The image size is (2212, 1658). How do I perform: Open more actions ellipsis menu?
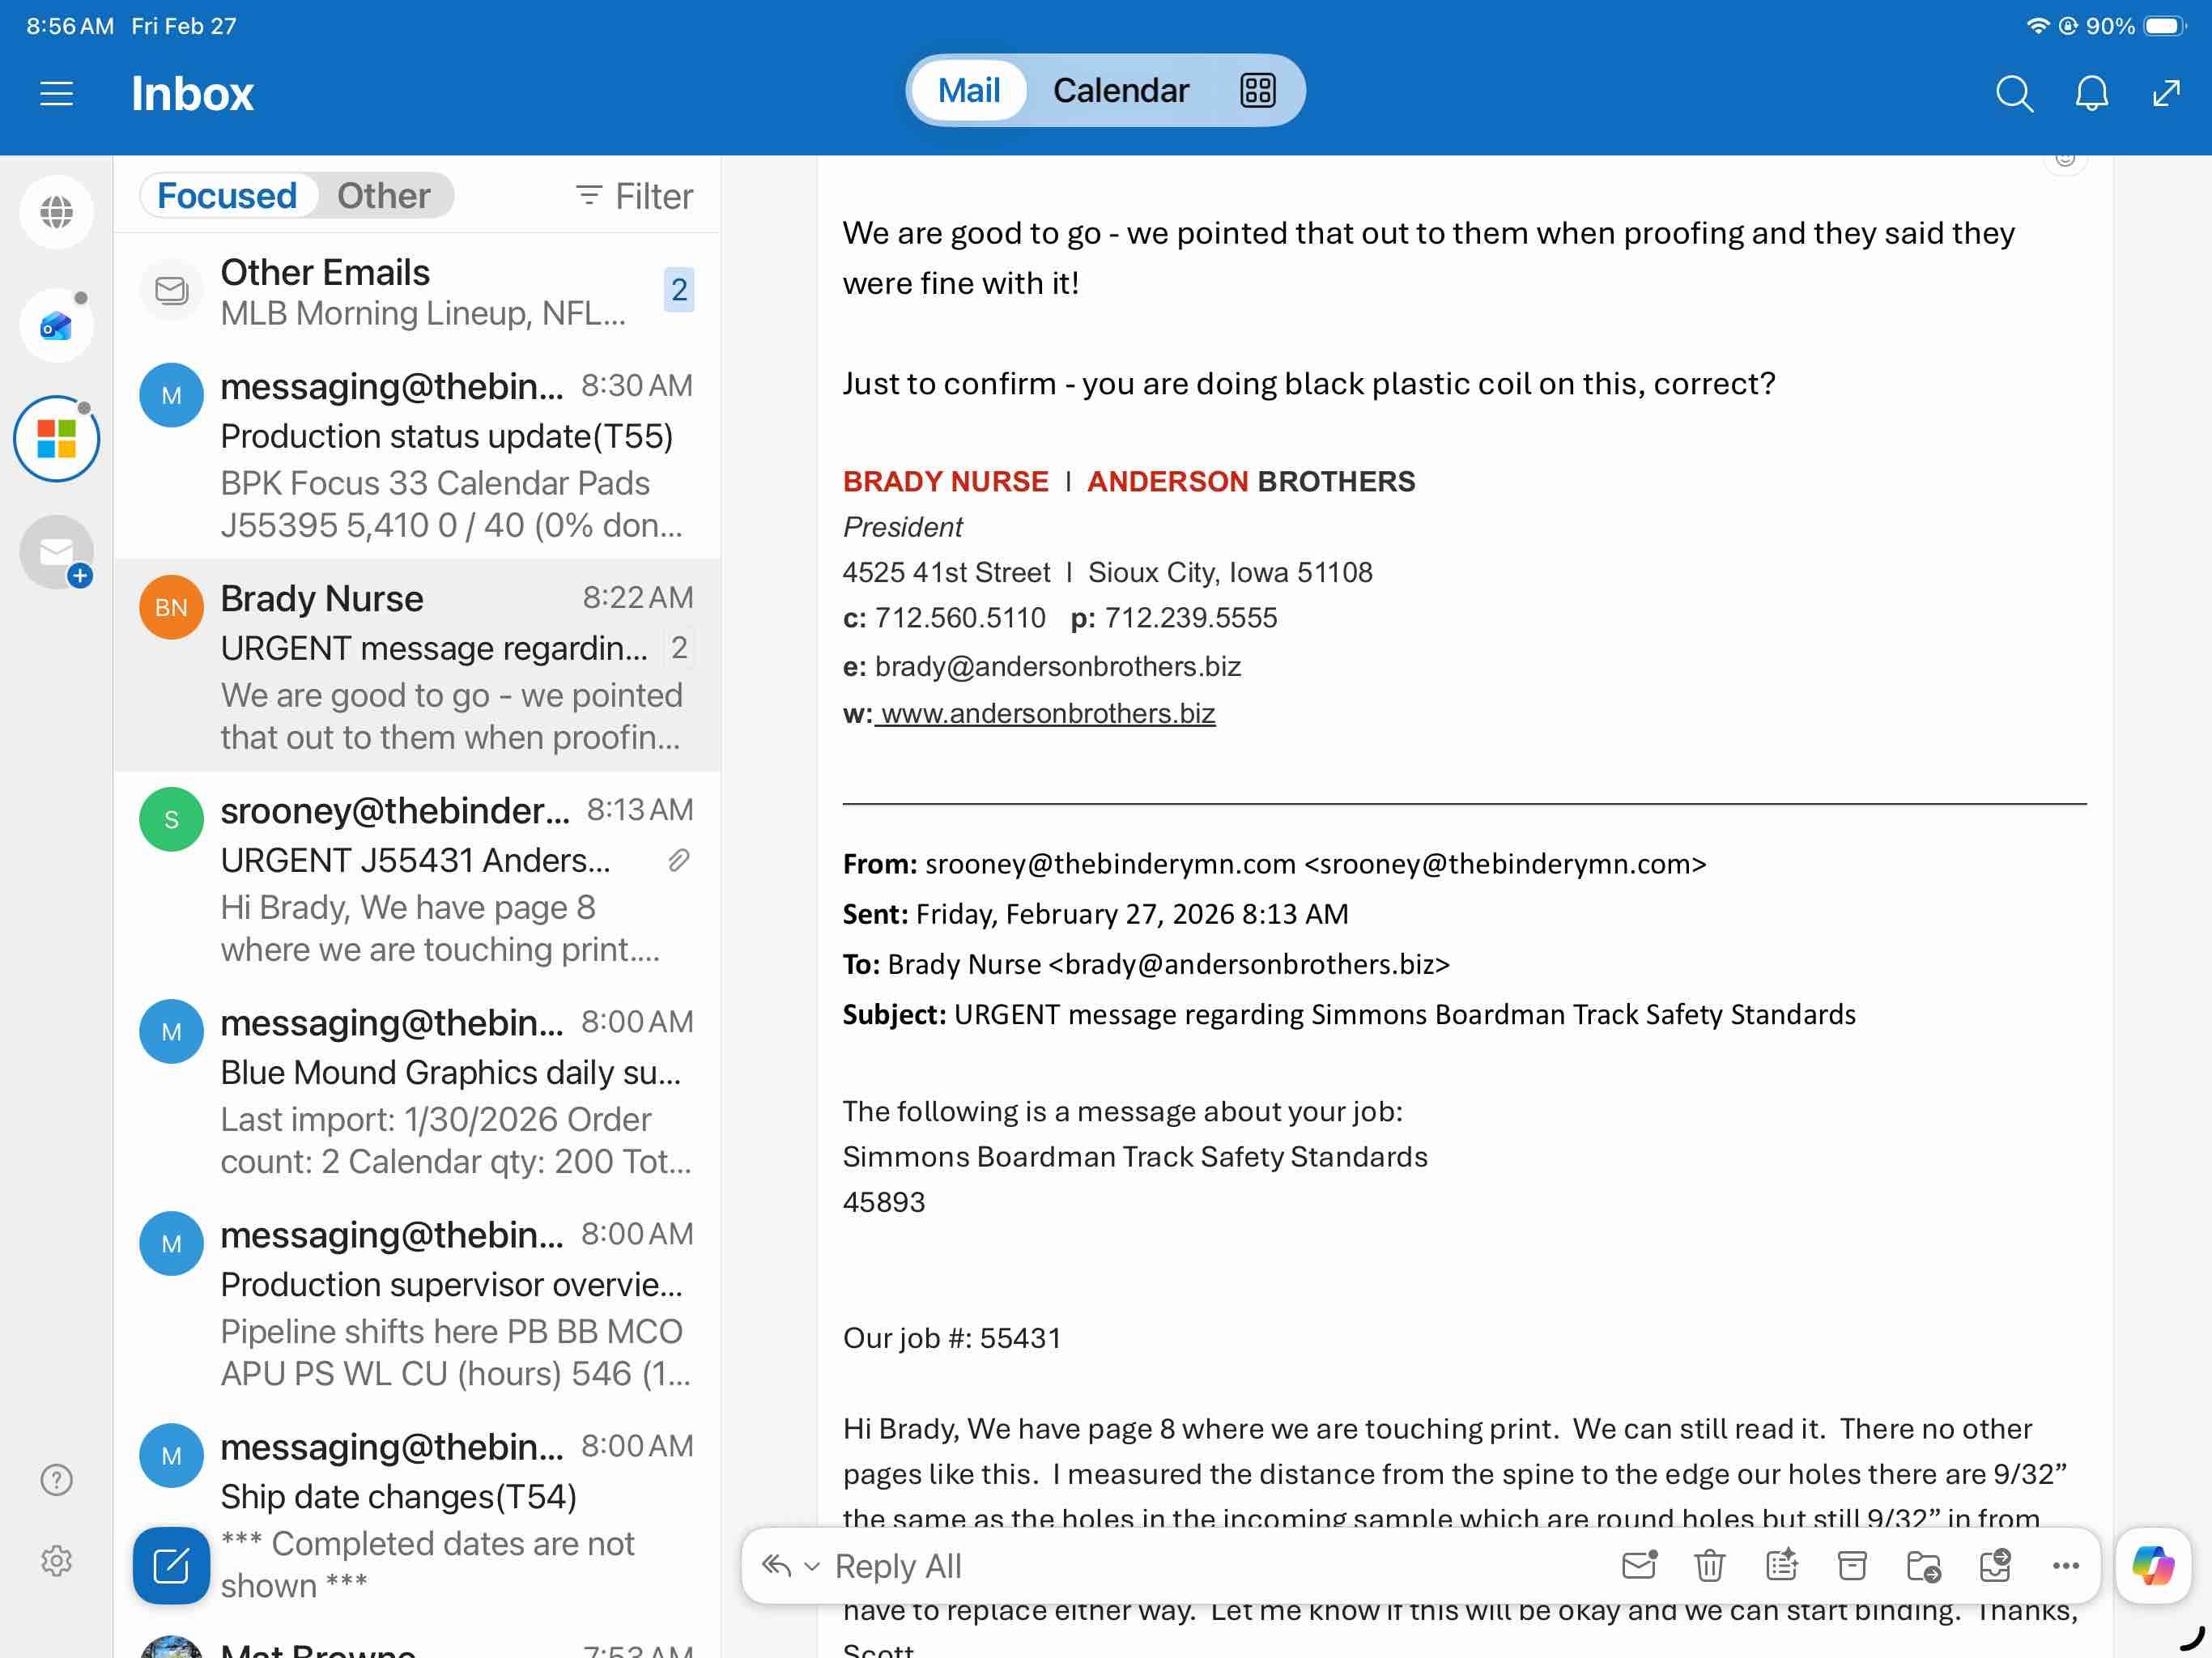pos(2065,1565)
